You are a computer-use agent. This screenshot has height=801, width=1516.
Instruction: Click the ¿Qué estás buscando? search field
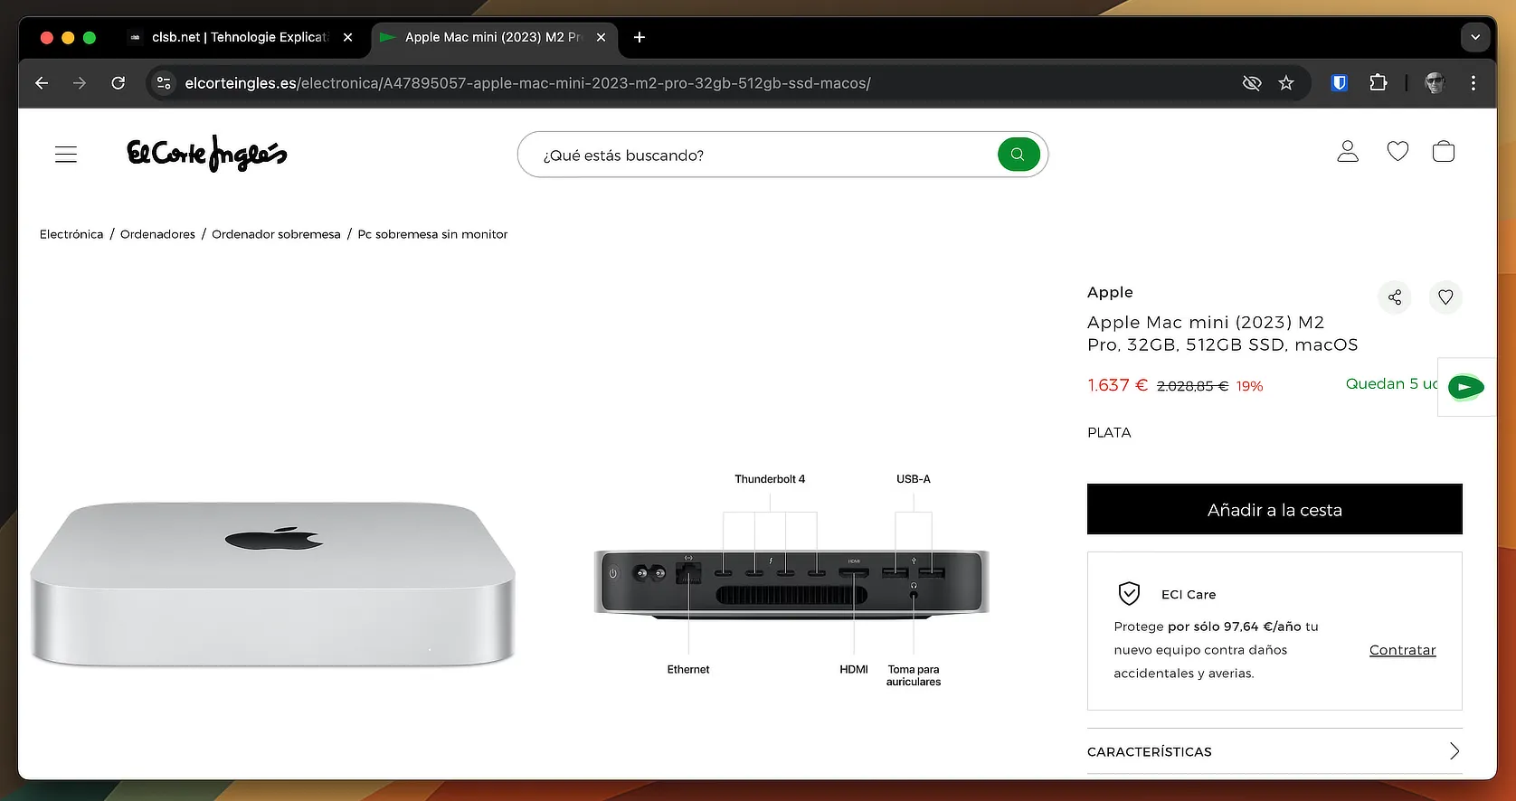pyautogui.click(x=760, y=155)
